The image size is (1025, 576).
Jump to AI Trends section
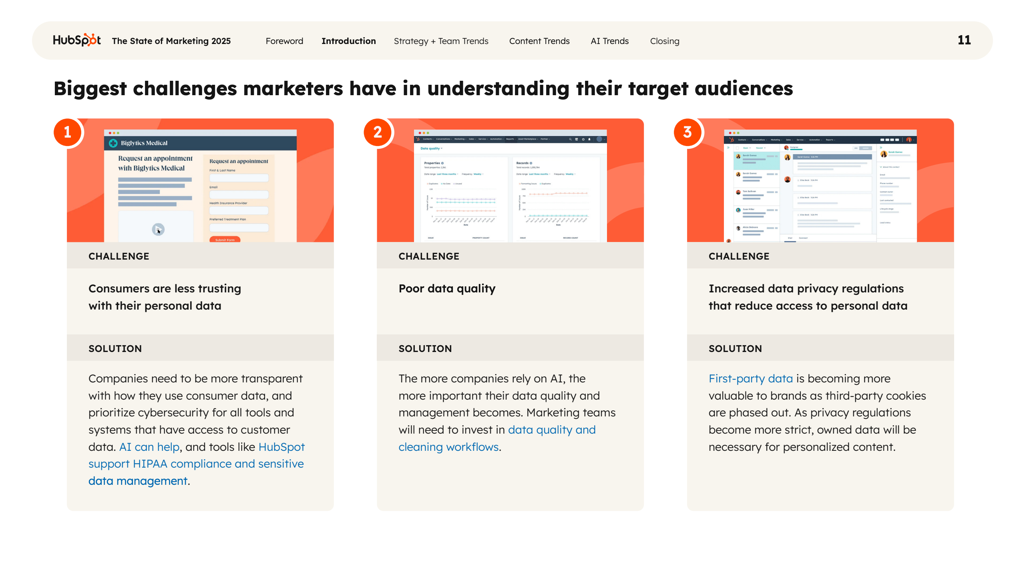coord(609,41)
